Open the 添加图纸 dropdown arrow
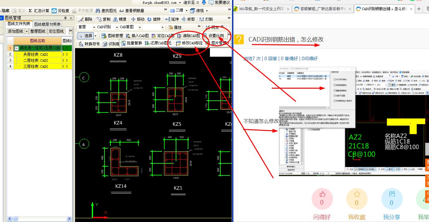 [27, 31]
